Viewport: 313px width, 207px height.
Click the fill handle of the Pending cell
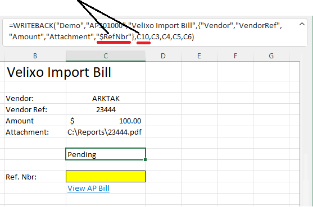pos(145,159)
